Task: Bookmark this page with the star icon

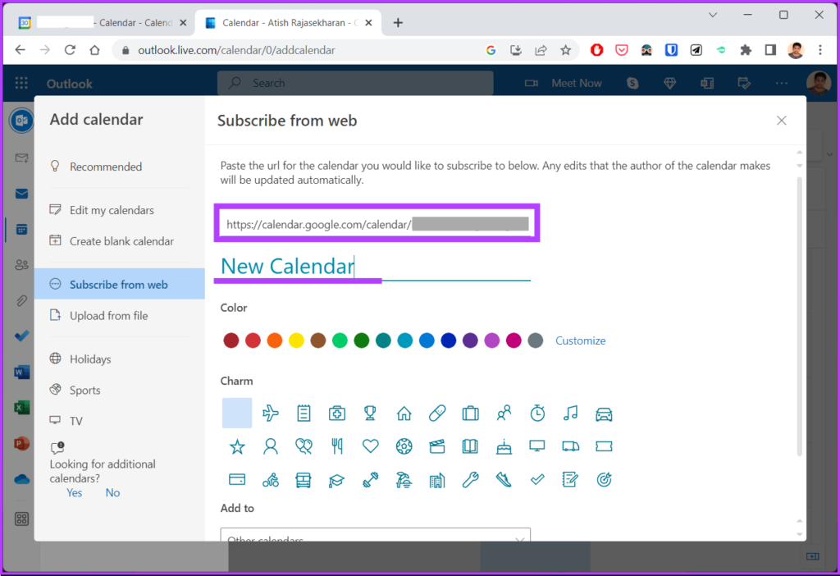Action: coord(566,50)
